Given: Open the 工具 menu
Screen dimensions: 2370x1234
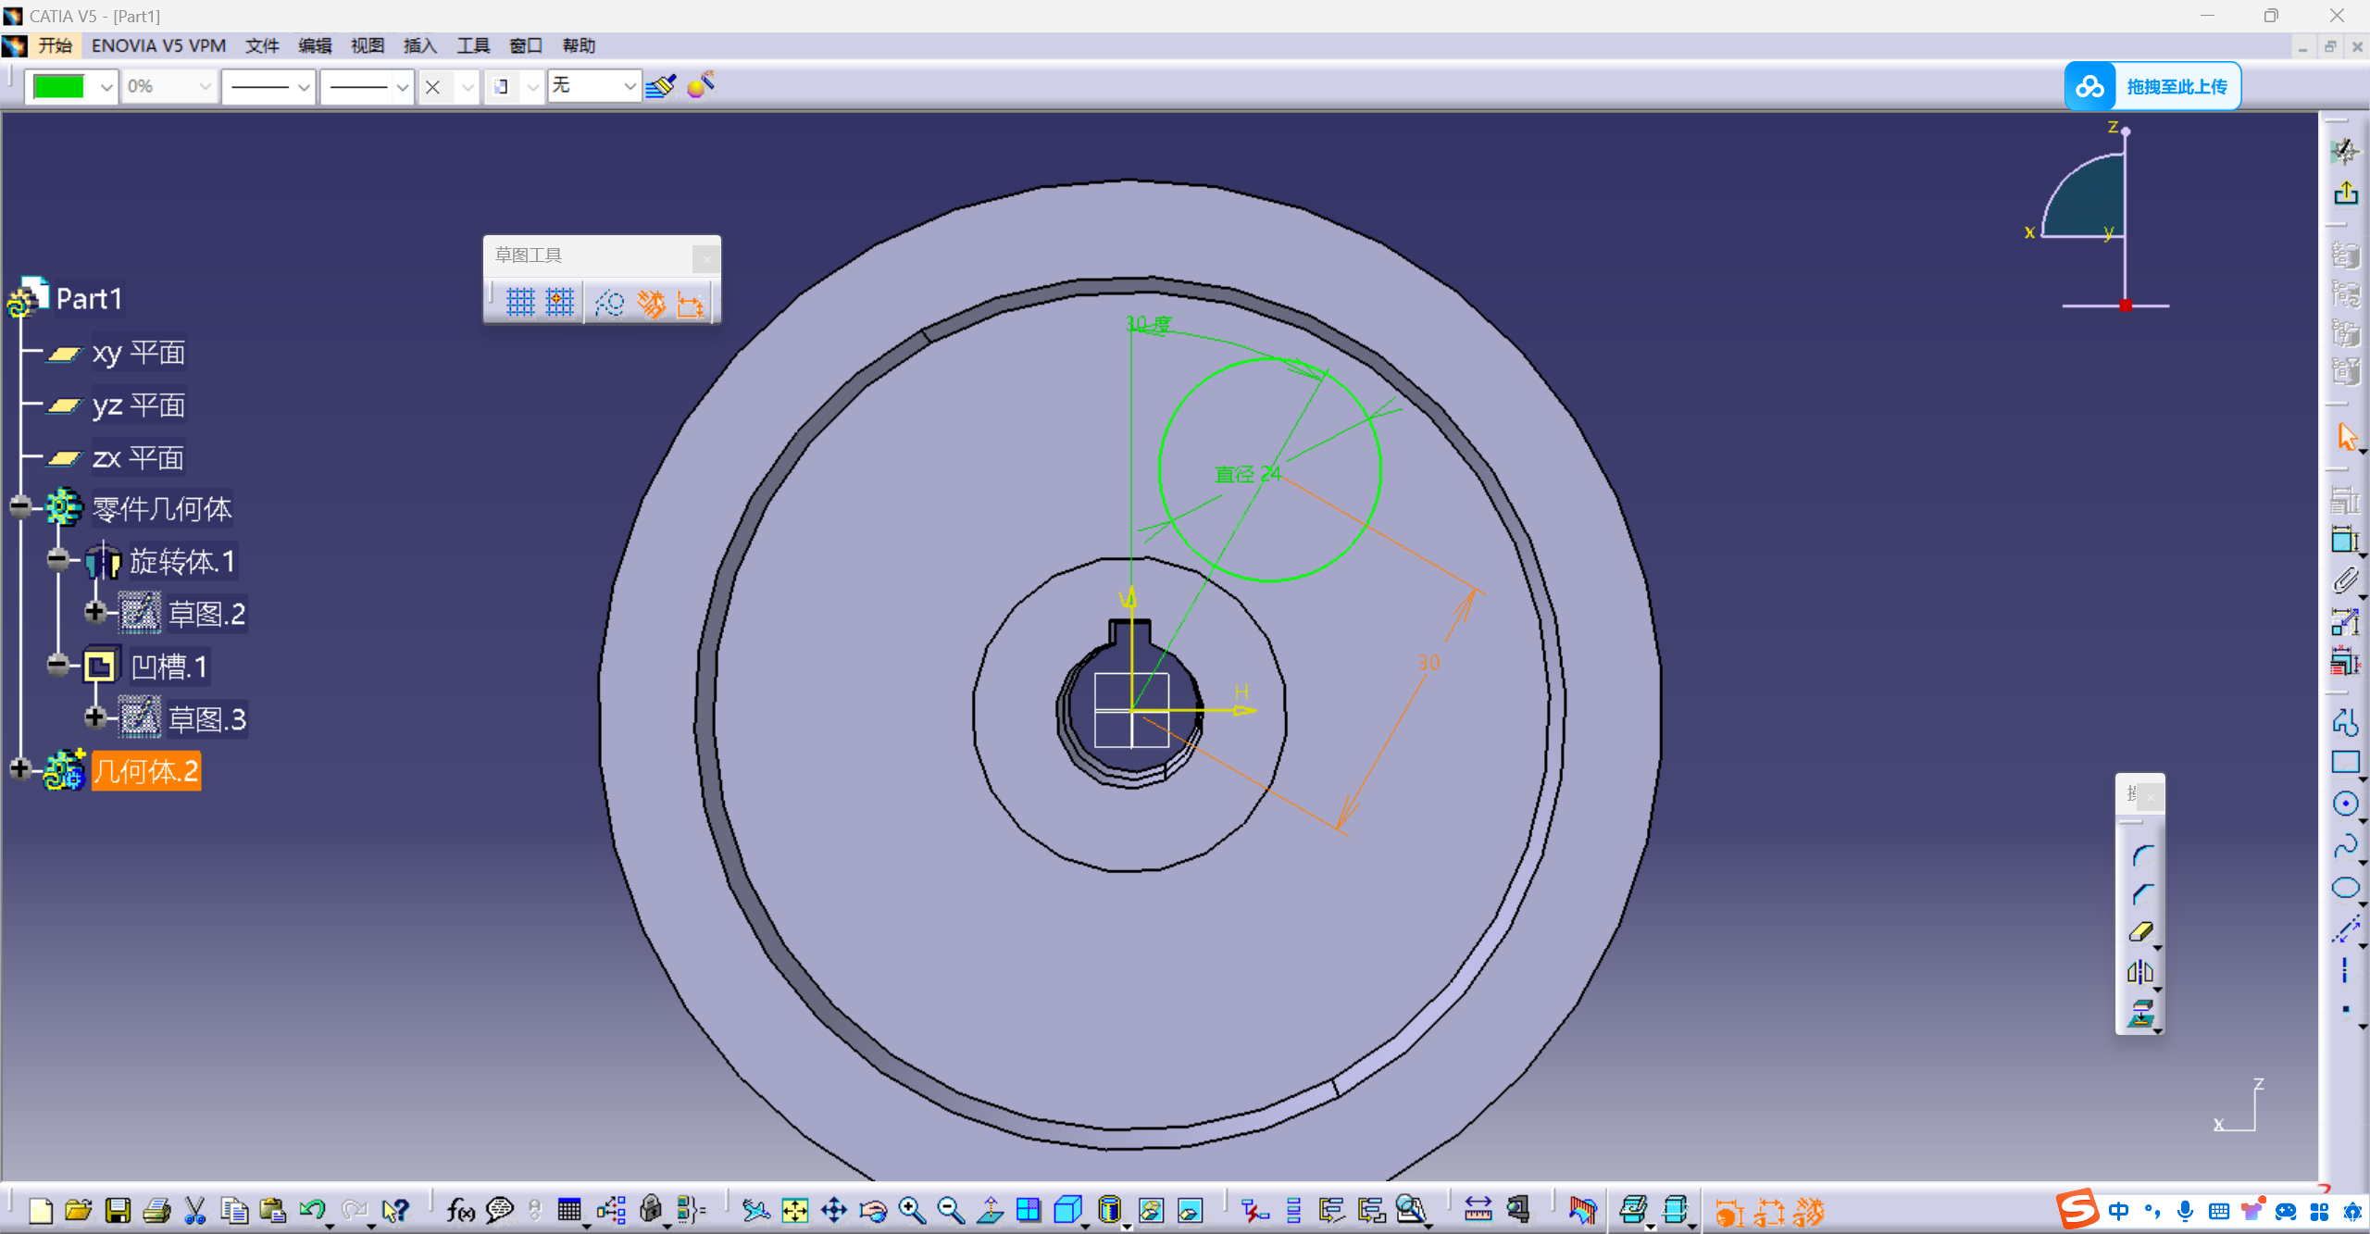Looking at the screenshot, I should tap(472, 45).
